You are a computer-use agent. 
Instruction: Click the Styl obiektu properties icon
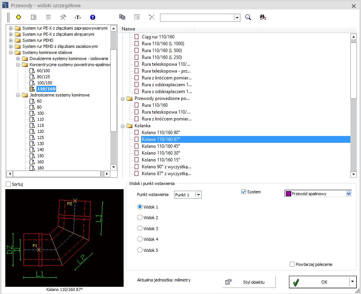tap(228, 282)
